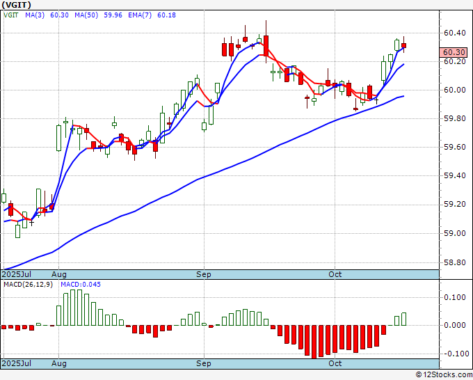473x380 pixels.
Task: Click the Aug label on price chart axis
Action: point(59,274)
